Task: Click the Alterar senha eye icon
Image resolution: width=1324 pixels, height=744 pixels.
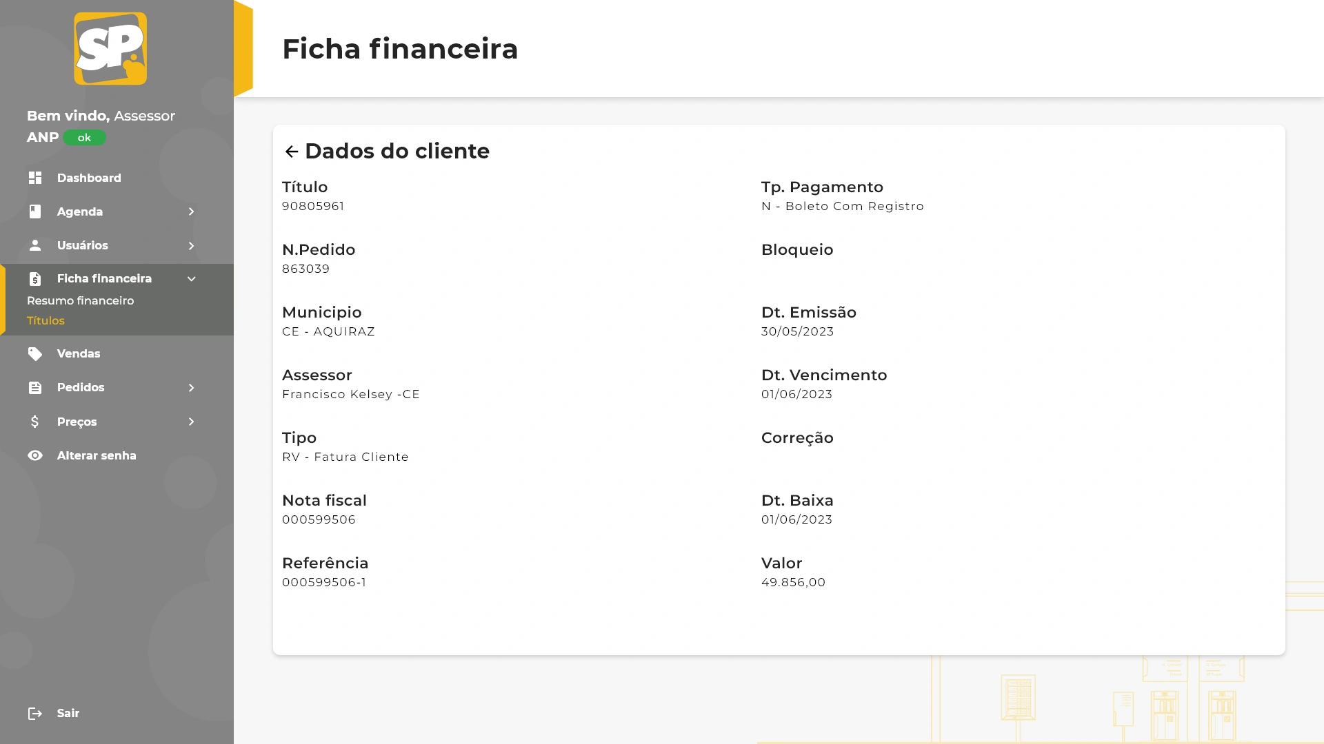Action: click(35, 455)
